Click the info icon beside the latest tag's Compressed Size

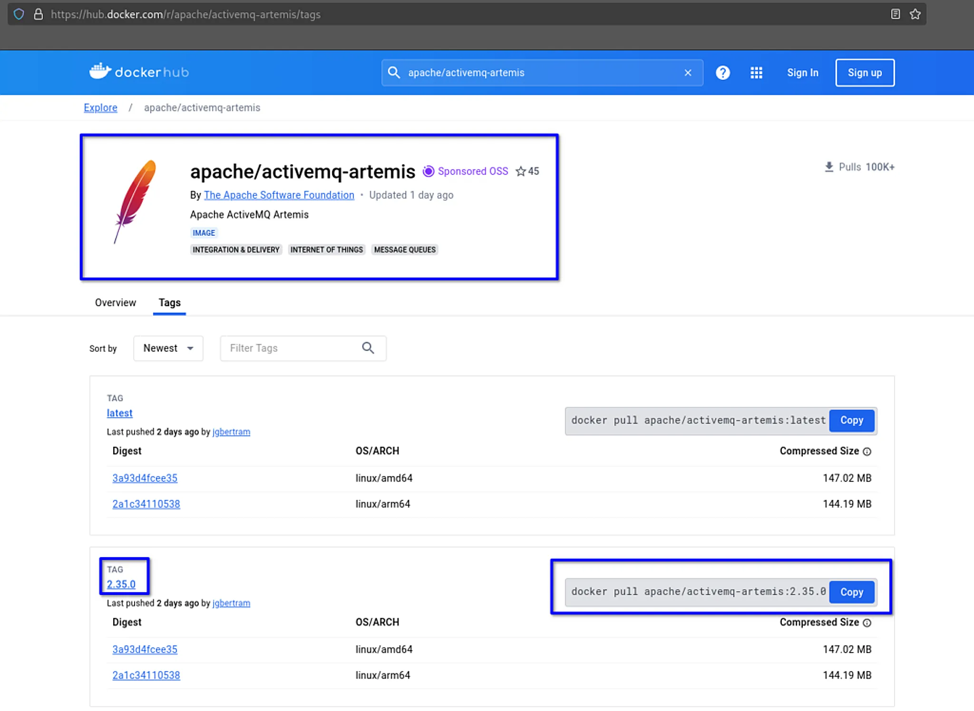[867, 452]
